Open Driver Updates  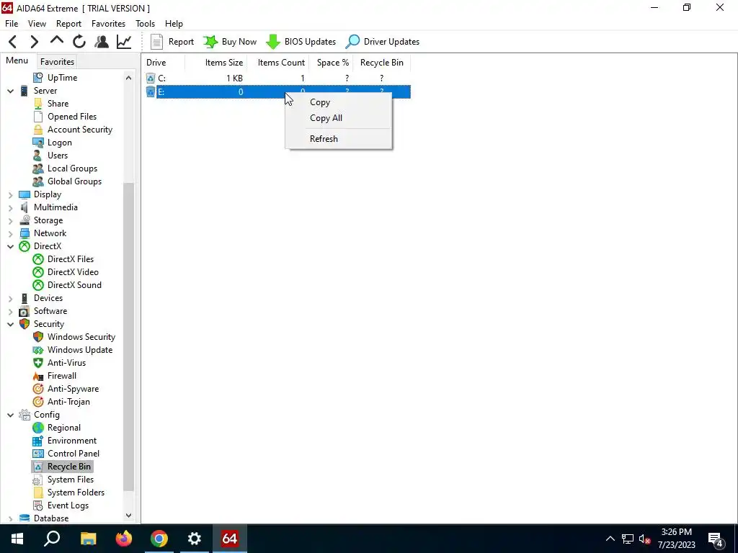click(x=382, y=42)
